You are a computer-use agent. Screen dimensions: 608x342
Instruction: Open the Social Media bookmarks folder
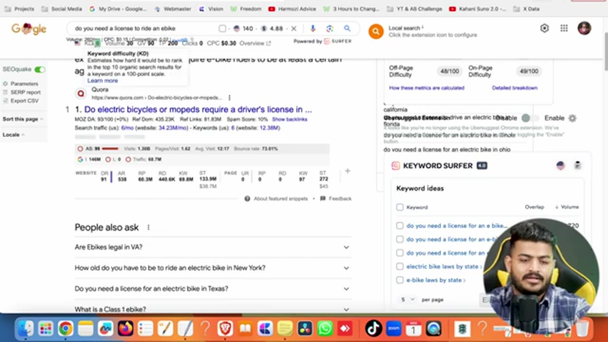[x=62, y=9]
